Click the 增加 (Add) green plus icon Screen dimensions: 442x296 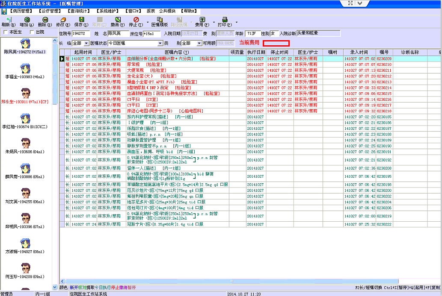pyautogui.click(x=27, y=19)
